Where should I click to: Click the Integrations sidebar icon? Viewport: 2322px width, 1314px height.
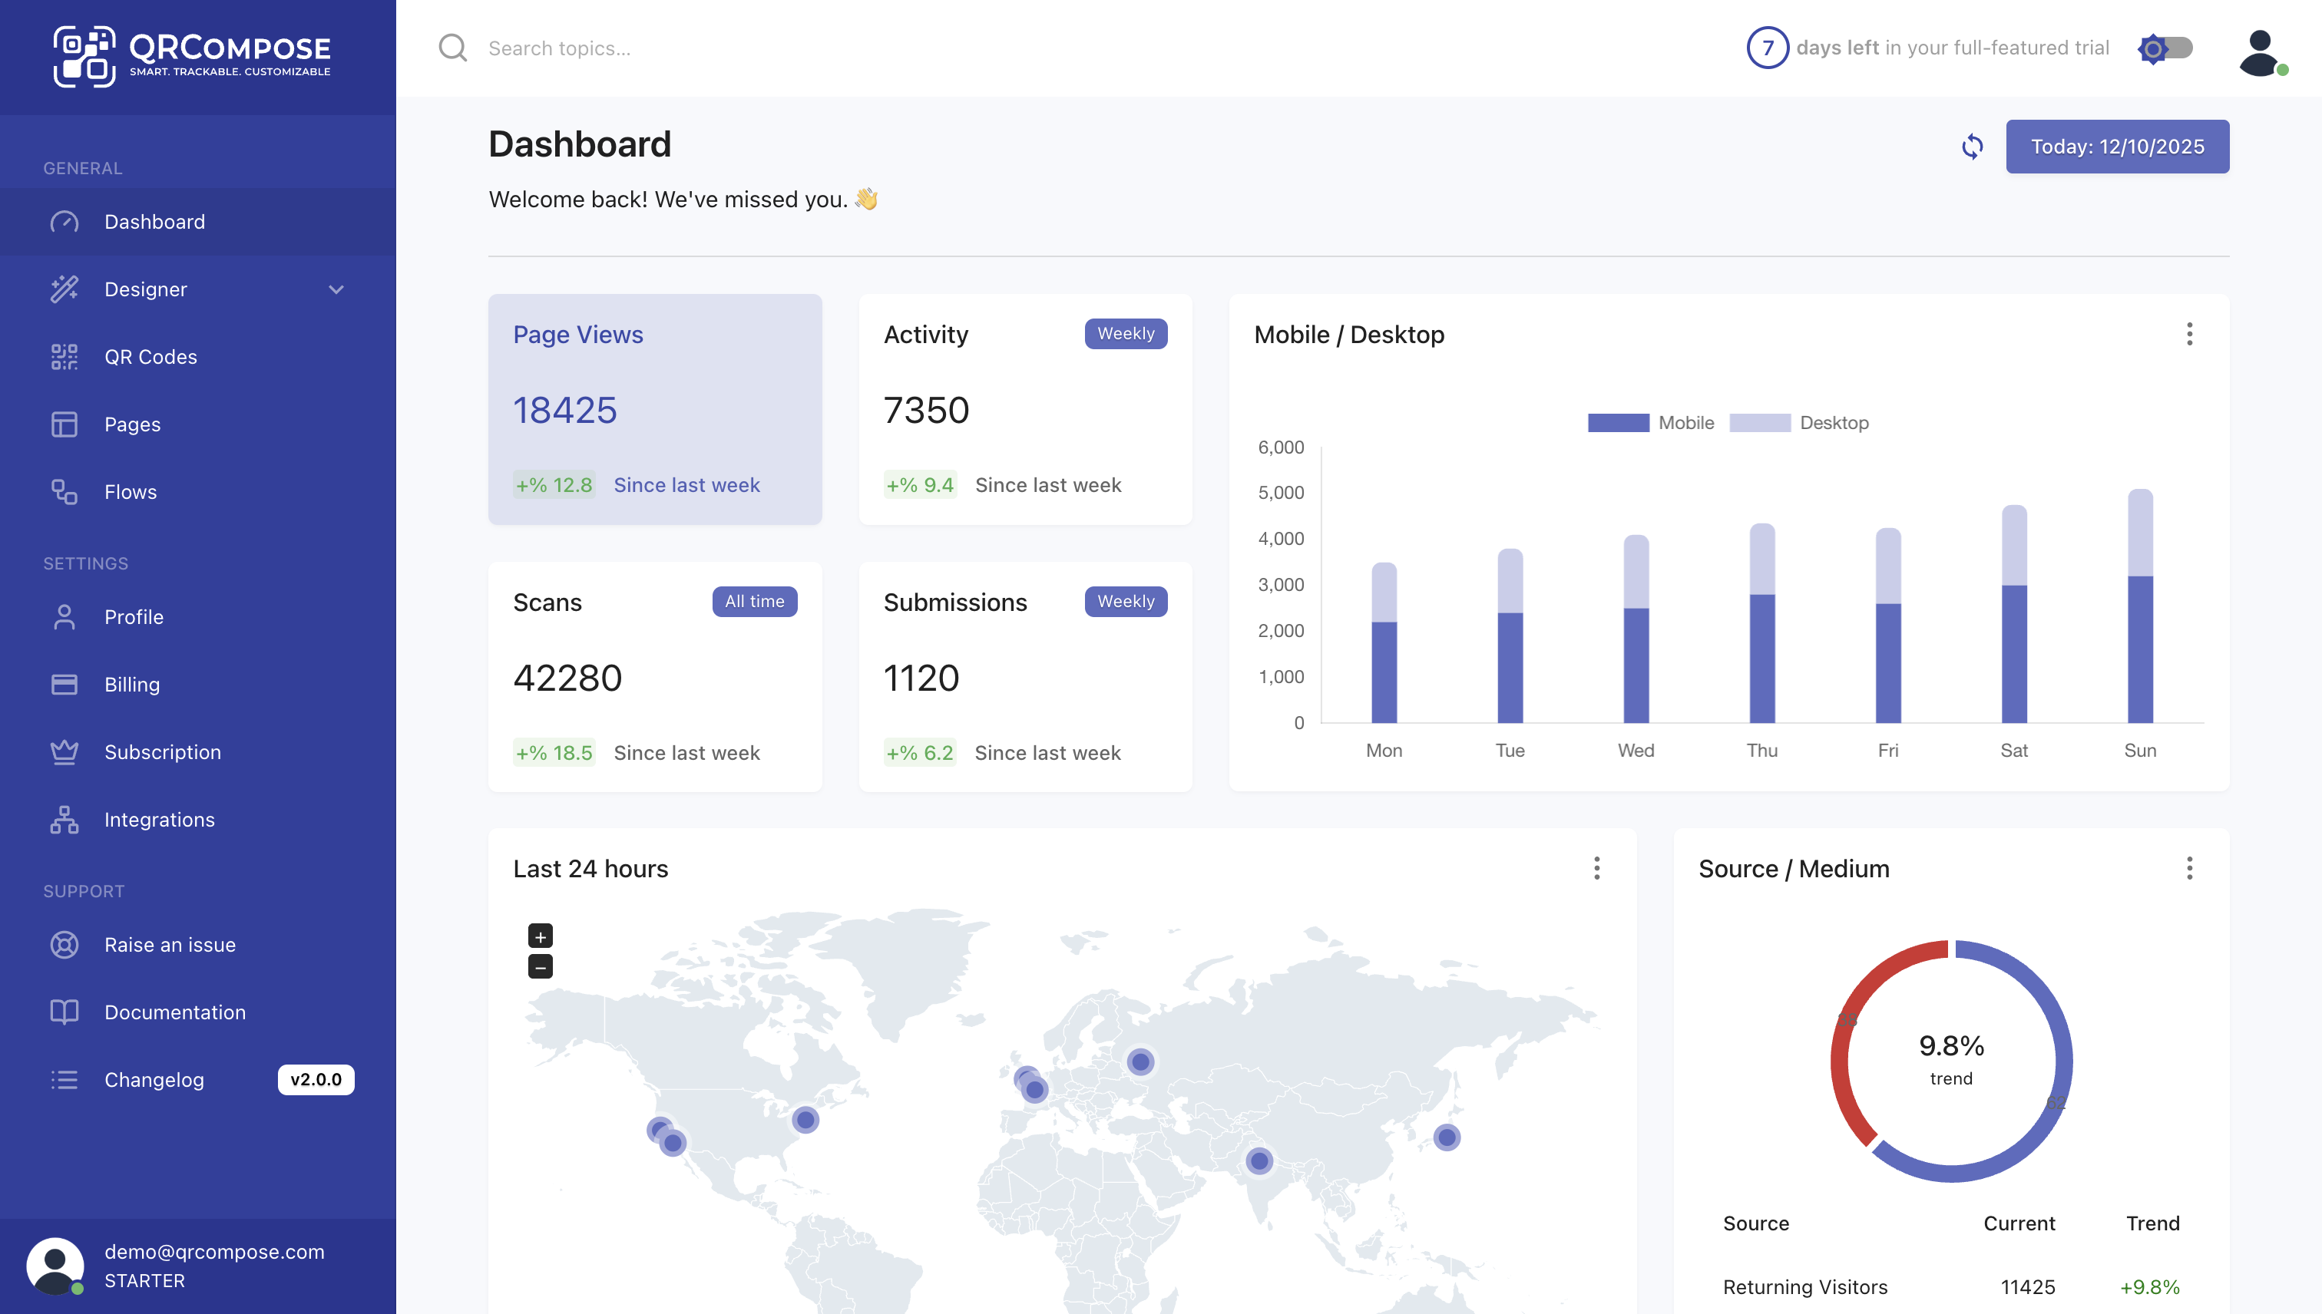coord(64,820)
